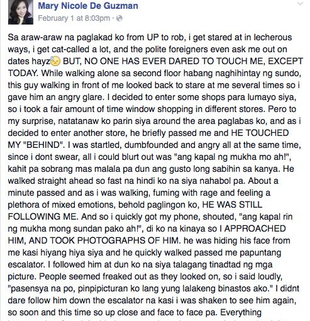Click the words FOLLOWING ME in the post
310x321 pixels.
43,217
